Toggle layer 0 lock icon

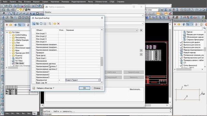[x=23, y=10]
